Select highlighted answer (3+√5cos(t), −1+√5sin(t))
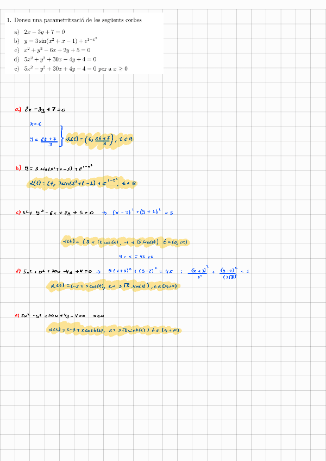Screen dimensions: 326x461 coord(125,242)
